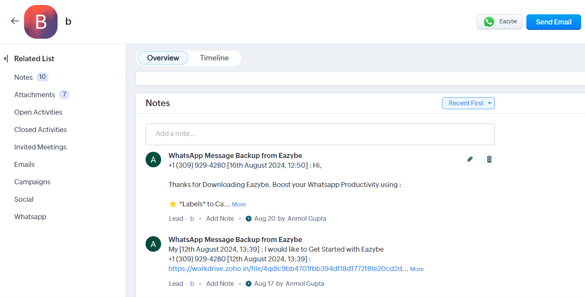This screenshot has height=297, width=585.
Task: Expand the truncated note using More
Action: [x=238, y=204]
